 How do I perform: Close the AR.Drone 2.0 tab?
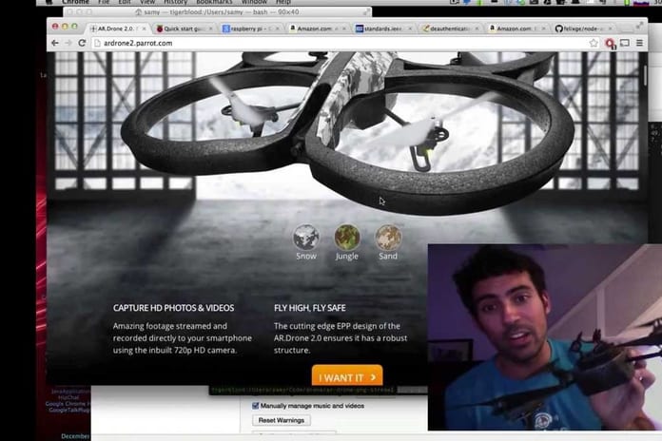(144, 29)
